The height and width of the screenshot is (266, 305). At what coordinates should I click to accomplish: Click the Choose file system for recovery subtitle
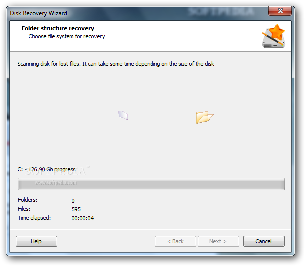tap(67, 36)
